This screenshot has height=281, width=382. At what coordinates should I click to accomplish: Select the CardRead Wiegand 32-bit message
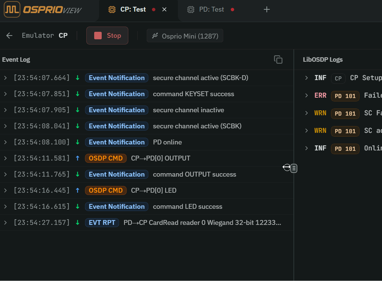click(202, 223)
